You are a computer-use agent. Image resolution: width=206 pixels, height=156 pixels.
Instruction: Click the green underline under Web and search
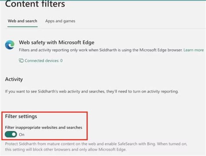(22, 27)
